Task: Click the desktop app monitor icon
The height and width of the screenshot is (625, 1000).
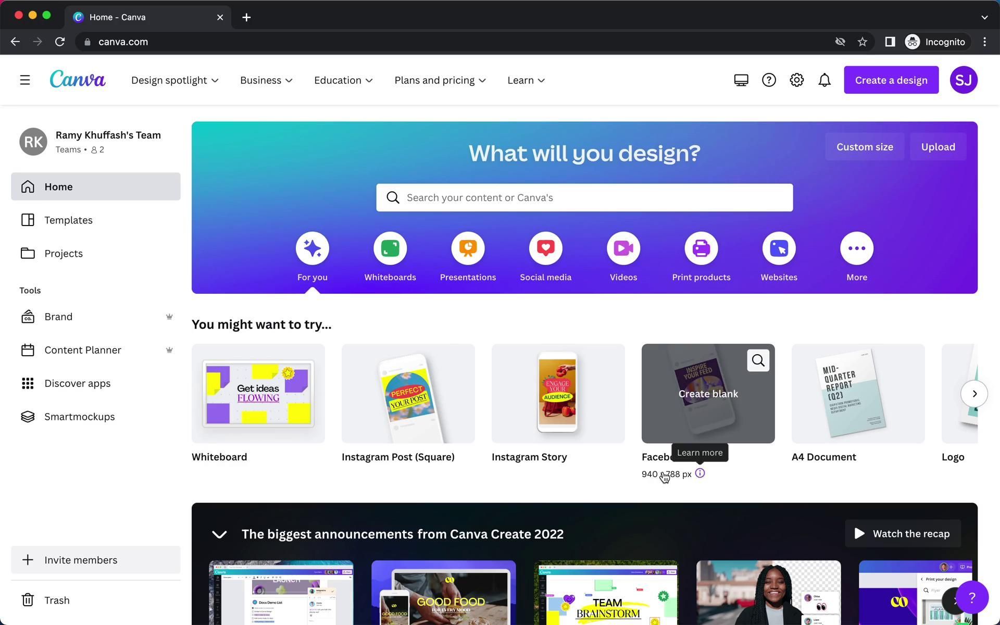Action: tap(741, 80)
